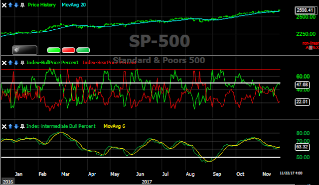Click the 22.01 bear percent value box
This screenshot has width=319, height=185.
pos(302,102)
